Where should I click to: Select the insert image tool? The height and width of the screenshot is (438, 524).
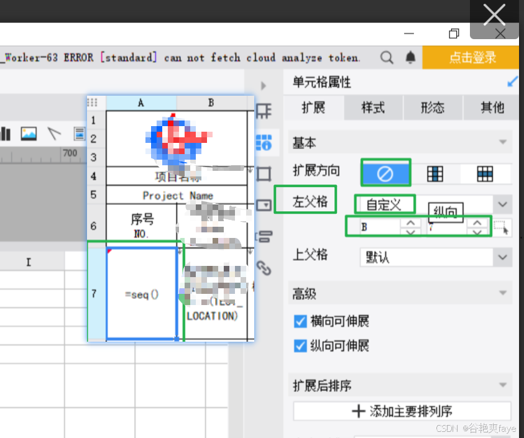click(28, 133)
